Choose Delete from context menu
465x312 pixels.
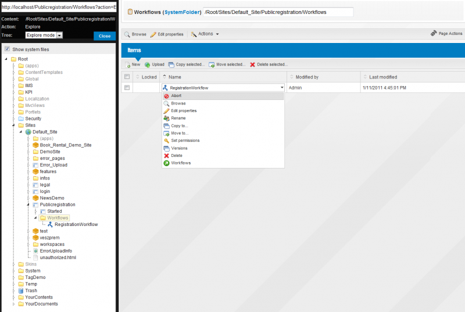pos(223,156)
